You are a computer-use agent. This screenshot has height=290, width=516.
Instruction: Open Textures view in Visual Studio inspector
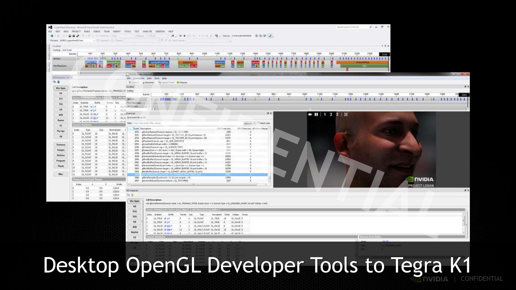61,144
